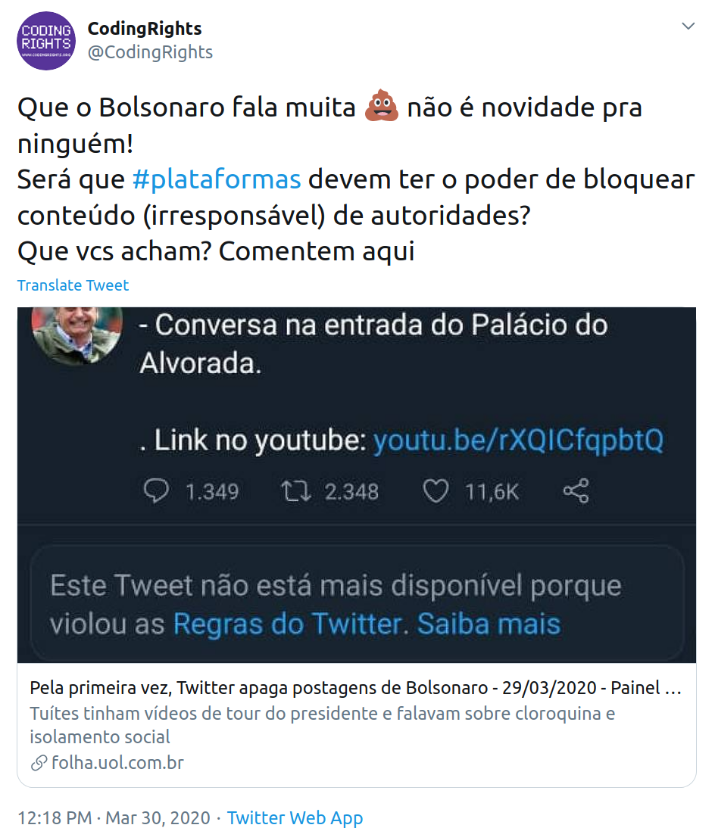This screenshot has height=828, width=715.
Task: Open the folha.uol.com.br domain link
Action: (117, 762)
